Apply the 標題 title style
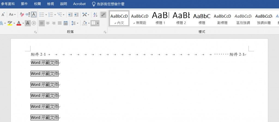 pyautogui.click(x=202, y=18)
